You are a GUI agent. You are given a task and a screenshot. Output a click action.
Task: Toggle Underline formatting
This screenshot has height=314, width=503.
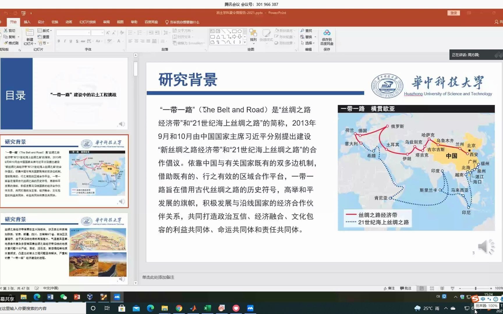(x=71, y=41)
